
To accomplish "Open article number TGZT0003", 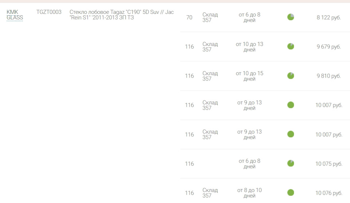I will coord(49,12).
